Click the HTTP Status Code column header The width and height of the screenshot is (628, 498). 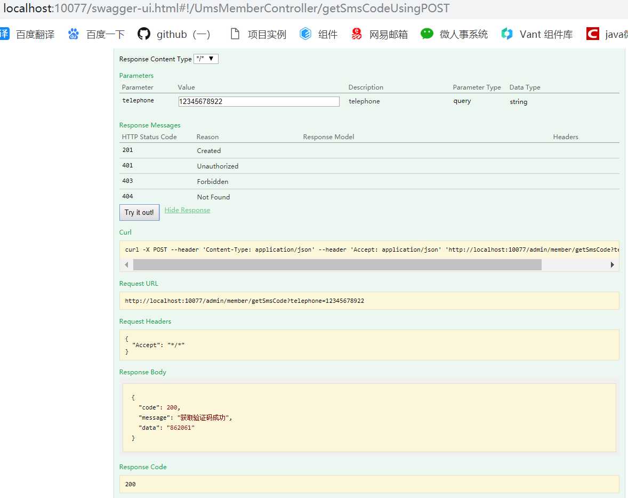coord(149,137)
